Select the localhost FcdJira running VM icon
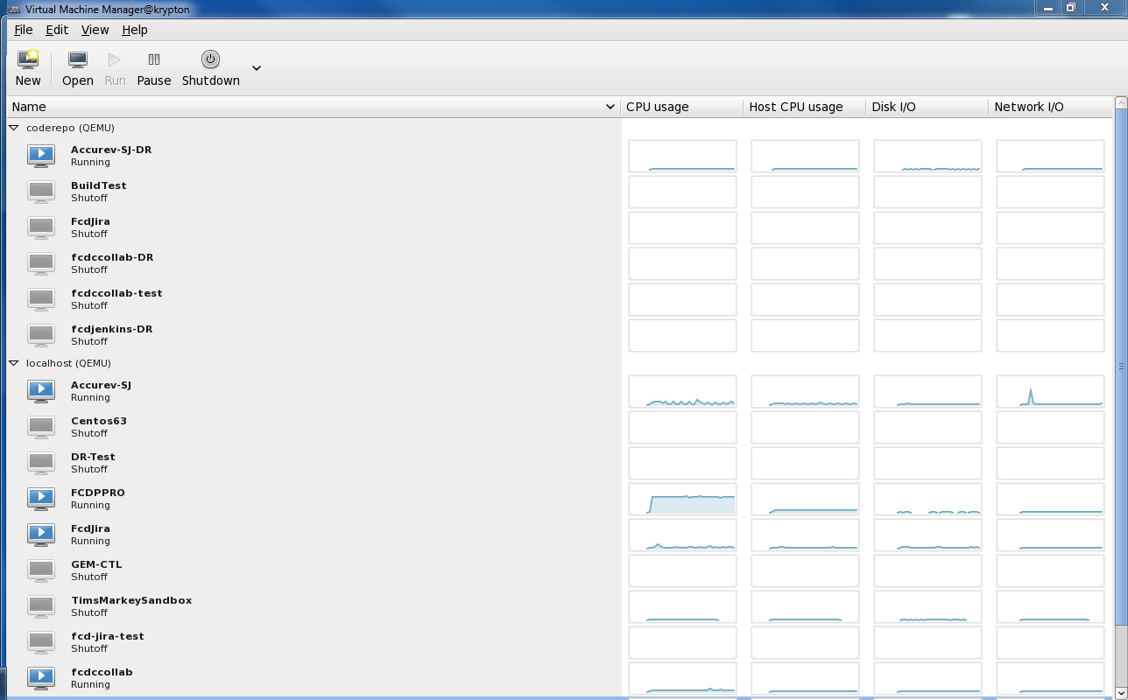The height and width of the screenshot is (700, 1128). 41,535
